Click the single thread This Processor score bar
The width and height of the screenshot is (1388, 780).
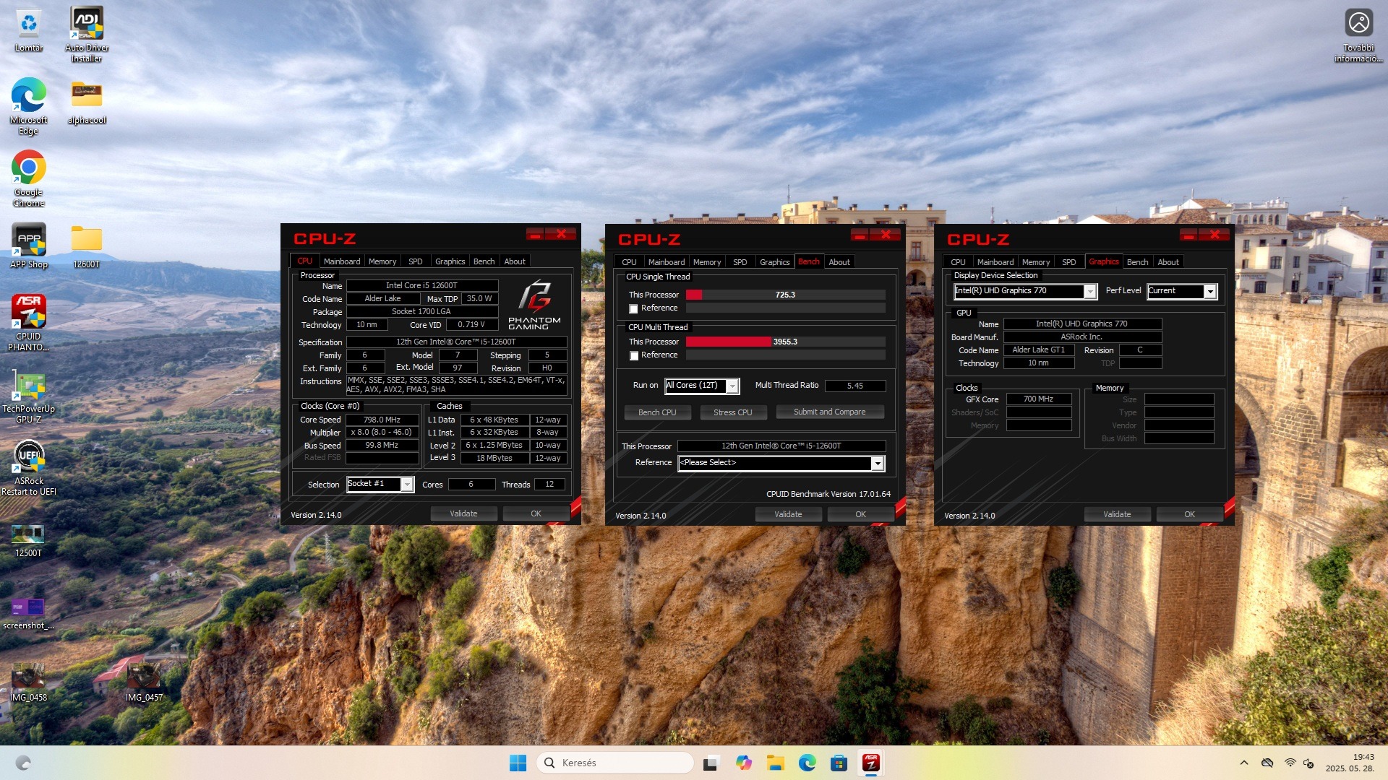click(785, 295)
